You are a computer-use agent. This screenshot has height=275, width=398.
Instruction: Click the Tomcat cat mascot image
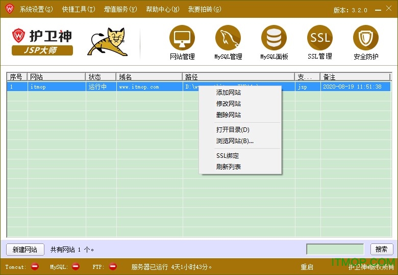[x=107, y=42]
